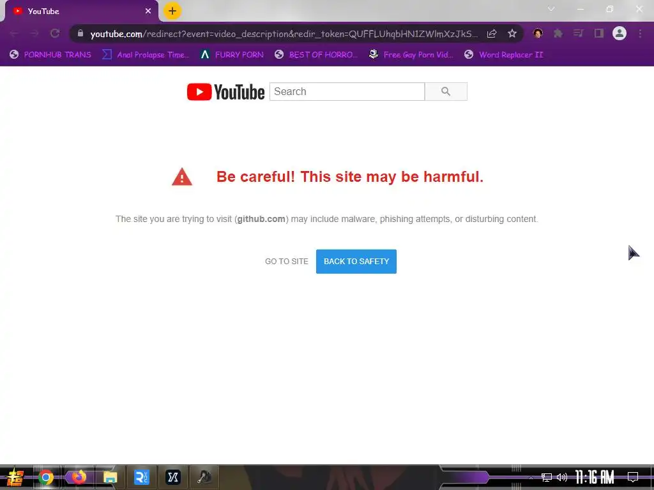Close the YouTube browser tab

(148, 11)
